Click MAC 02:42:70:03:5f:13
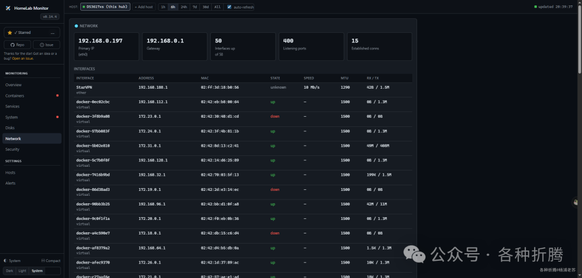The height and width of the screenshot is (278, 582). point(220,175)
